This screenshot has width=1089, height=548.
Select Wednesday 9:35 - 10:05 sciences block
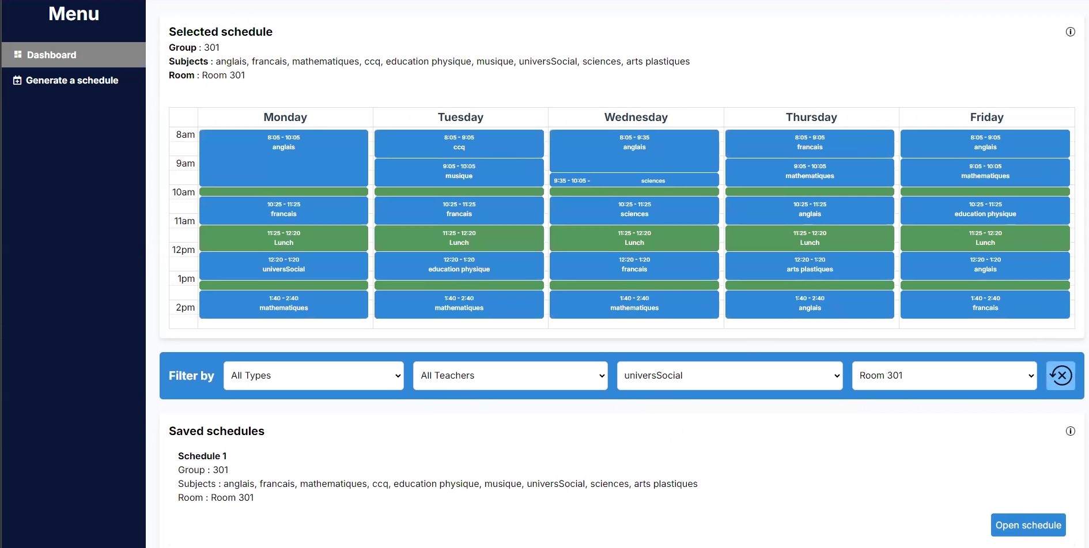click(x=634, y=180)
